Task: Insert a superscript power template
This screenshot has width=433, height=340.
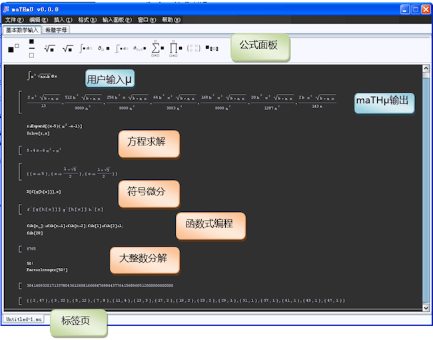Action: (13, 48)
